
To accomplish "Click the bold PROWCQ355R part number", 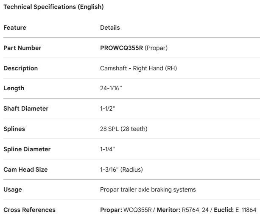I will coord(121,48).
